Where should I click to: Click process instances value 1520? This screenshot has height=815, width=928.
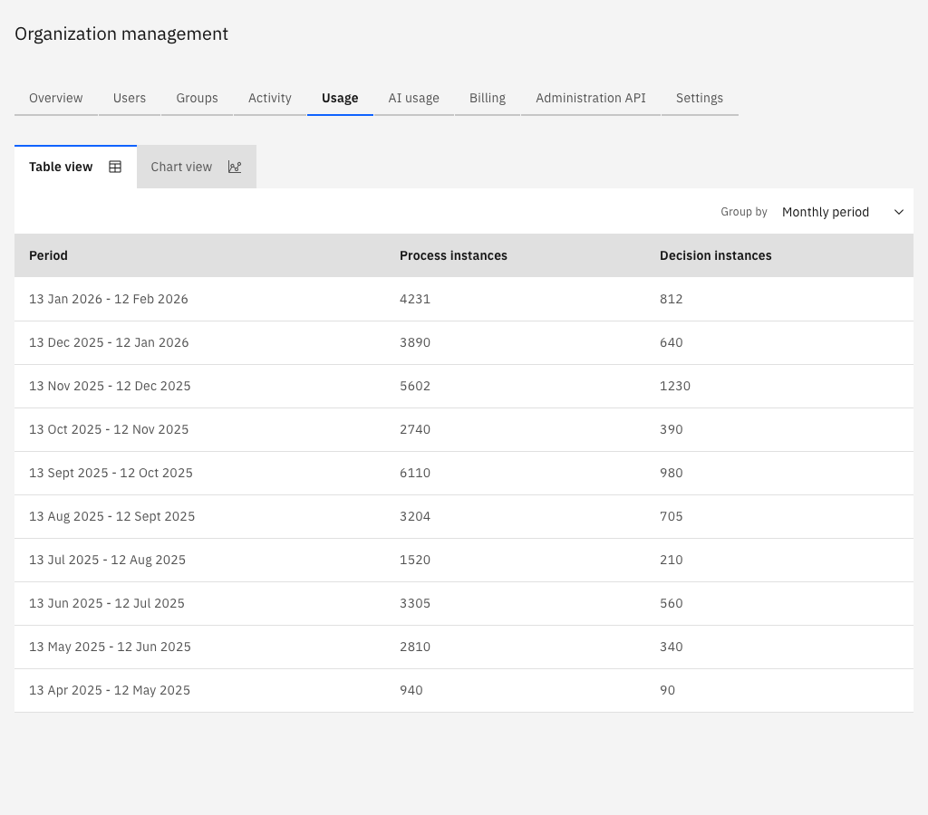(x=415, y=561)
